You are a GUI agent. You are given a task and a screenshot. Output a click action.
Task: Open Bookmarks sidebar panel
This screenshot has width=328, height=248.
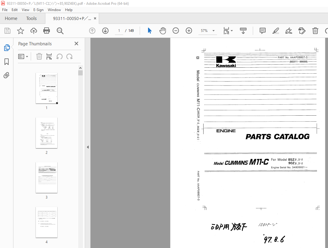(7, 62)
